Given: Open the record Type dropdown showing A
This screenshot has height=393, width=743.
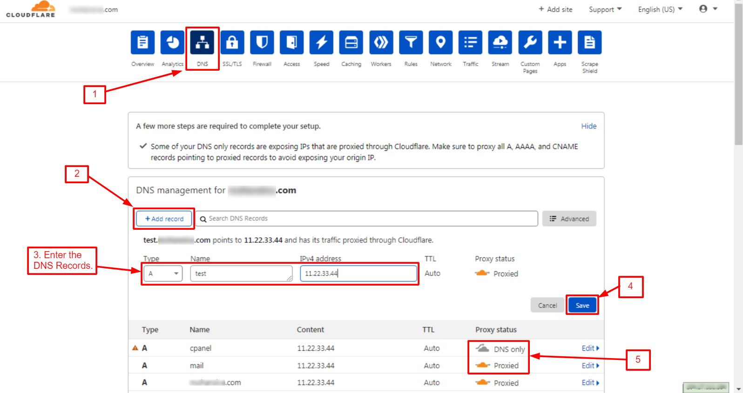Looking at the screenshot, I should 162,273.
